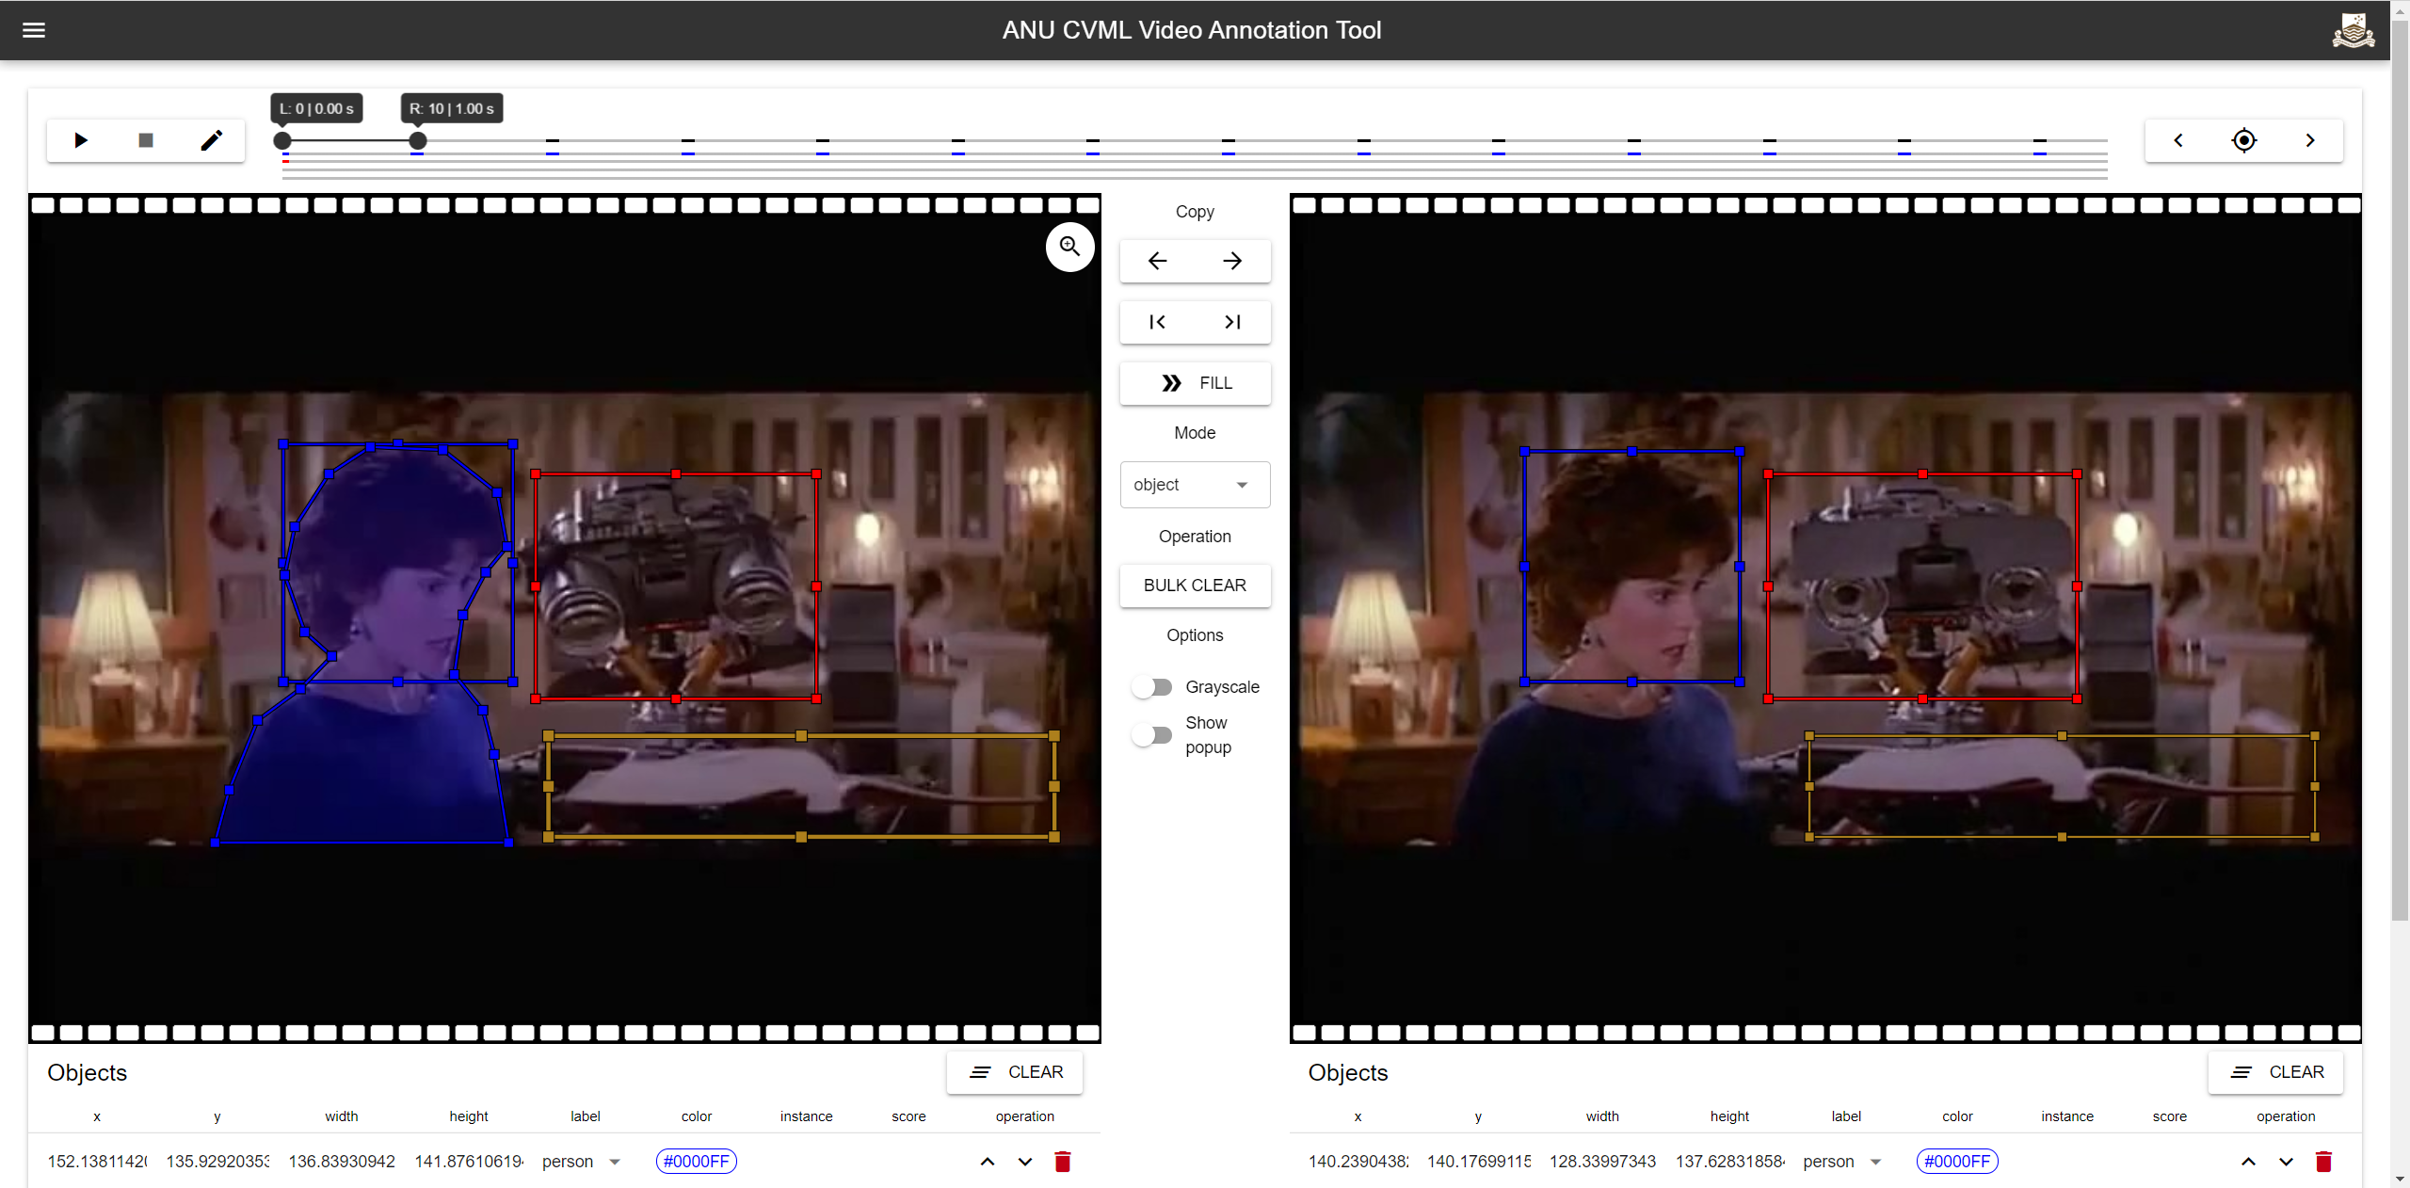
Task: Click the BULK CLEAR button
Action: click(1195, 586)
